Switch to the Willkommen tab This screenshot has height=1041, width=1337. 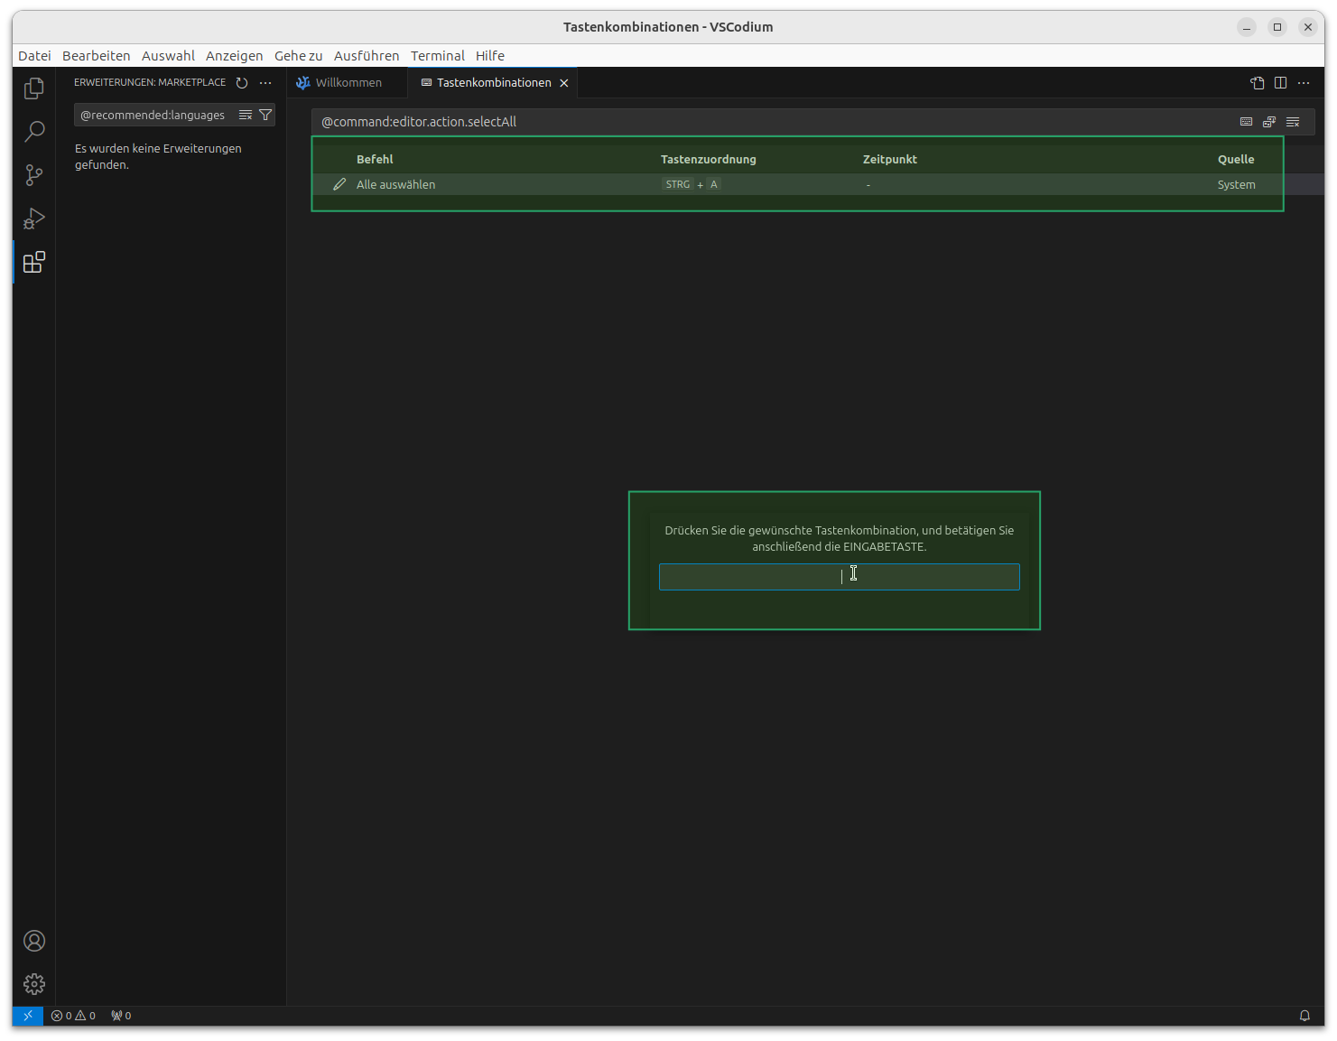(348, 83)
